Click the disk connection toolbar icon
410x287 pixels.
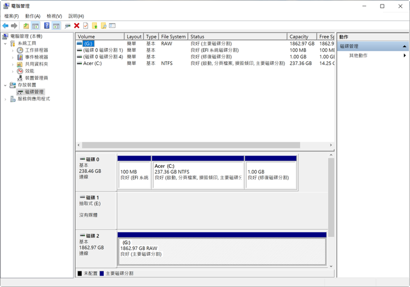coord(67,26)
